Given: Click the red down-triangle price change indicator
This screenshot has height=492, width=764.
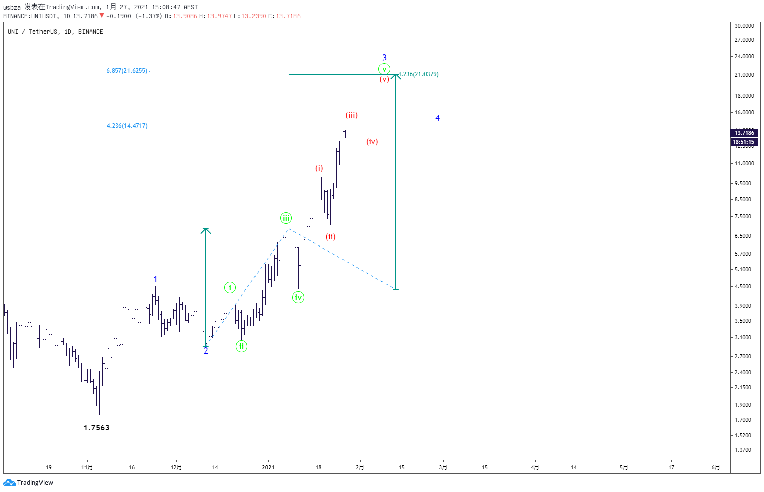Looking at the screenshot, I should (102, 16).
